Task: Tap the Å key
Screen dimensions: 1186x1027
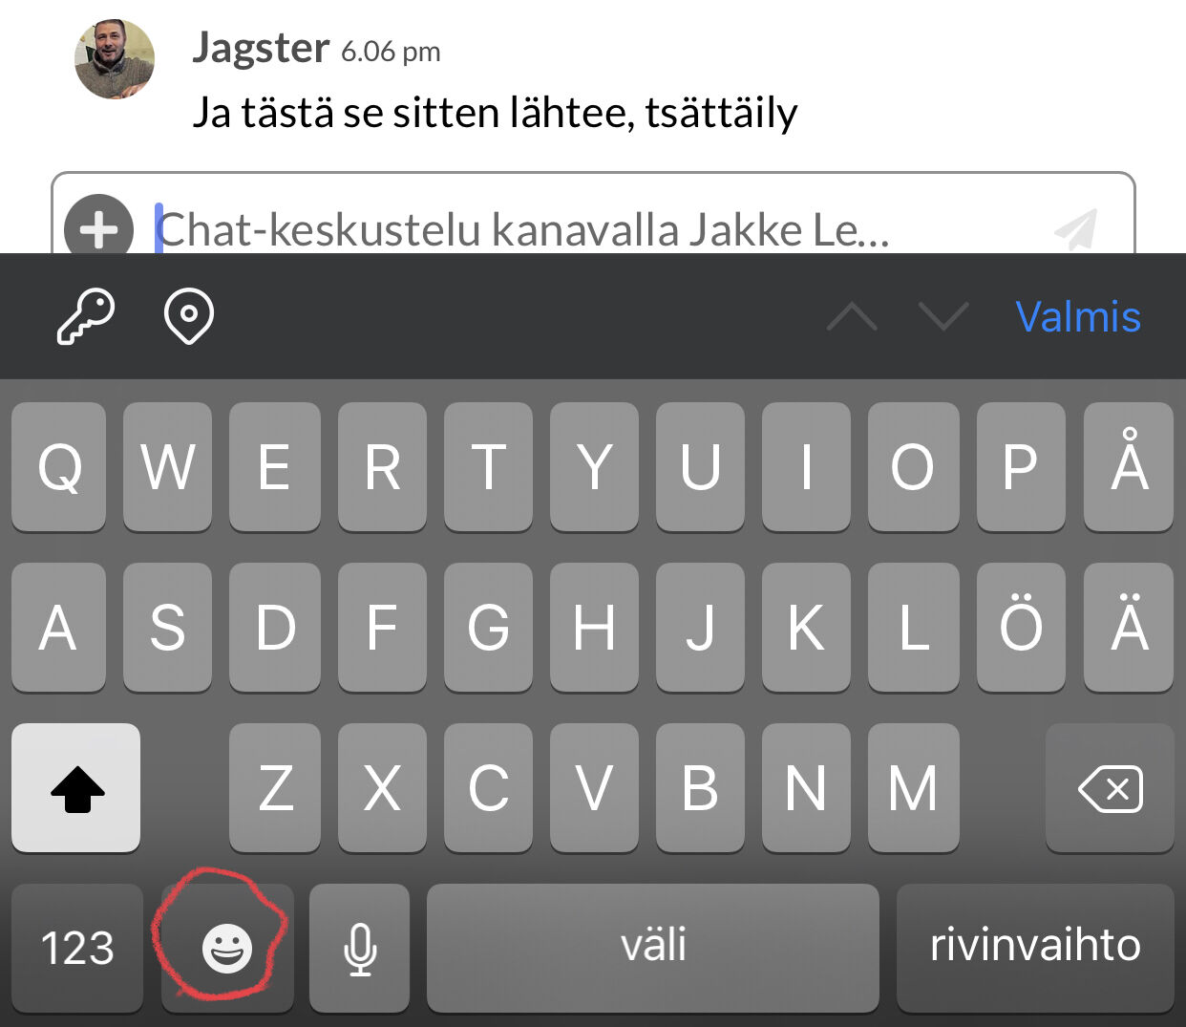Action: (x=1129, y=467)
